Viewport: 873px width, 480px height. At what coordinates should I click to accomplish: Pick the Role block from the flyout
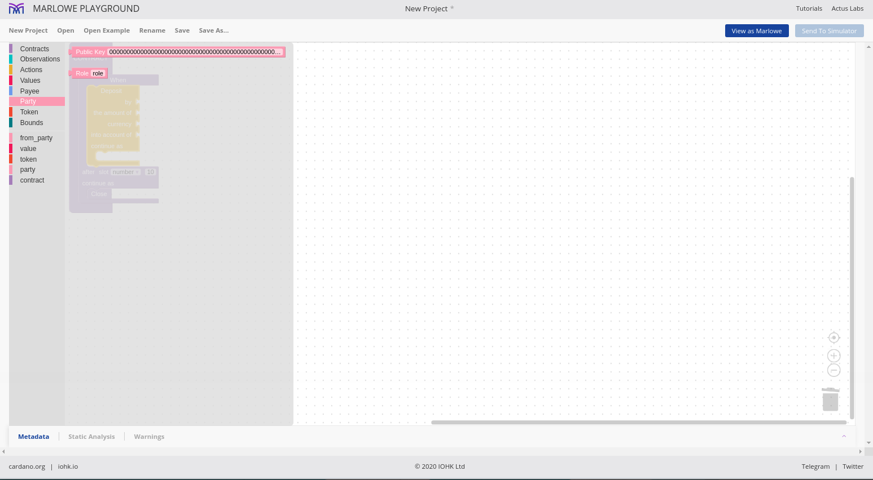pos(81,73)
